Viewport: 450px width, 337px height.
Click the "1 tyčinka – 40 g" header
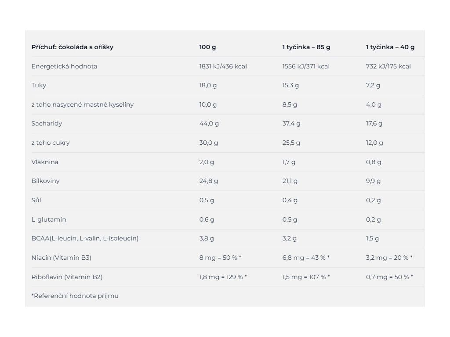pyautogui.click(x=390, y=47)
